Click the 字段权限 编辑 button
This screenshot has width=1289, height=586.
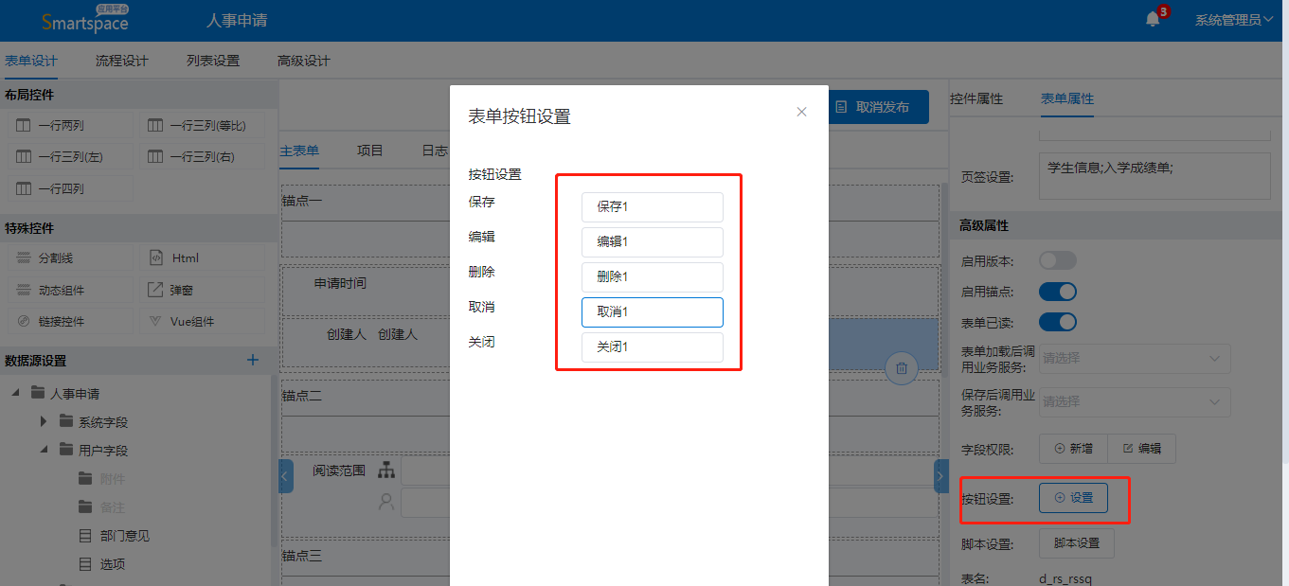click(1141, 449)
